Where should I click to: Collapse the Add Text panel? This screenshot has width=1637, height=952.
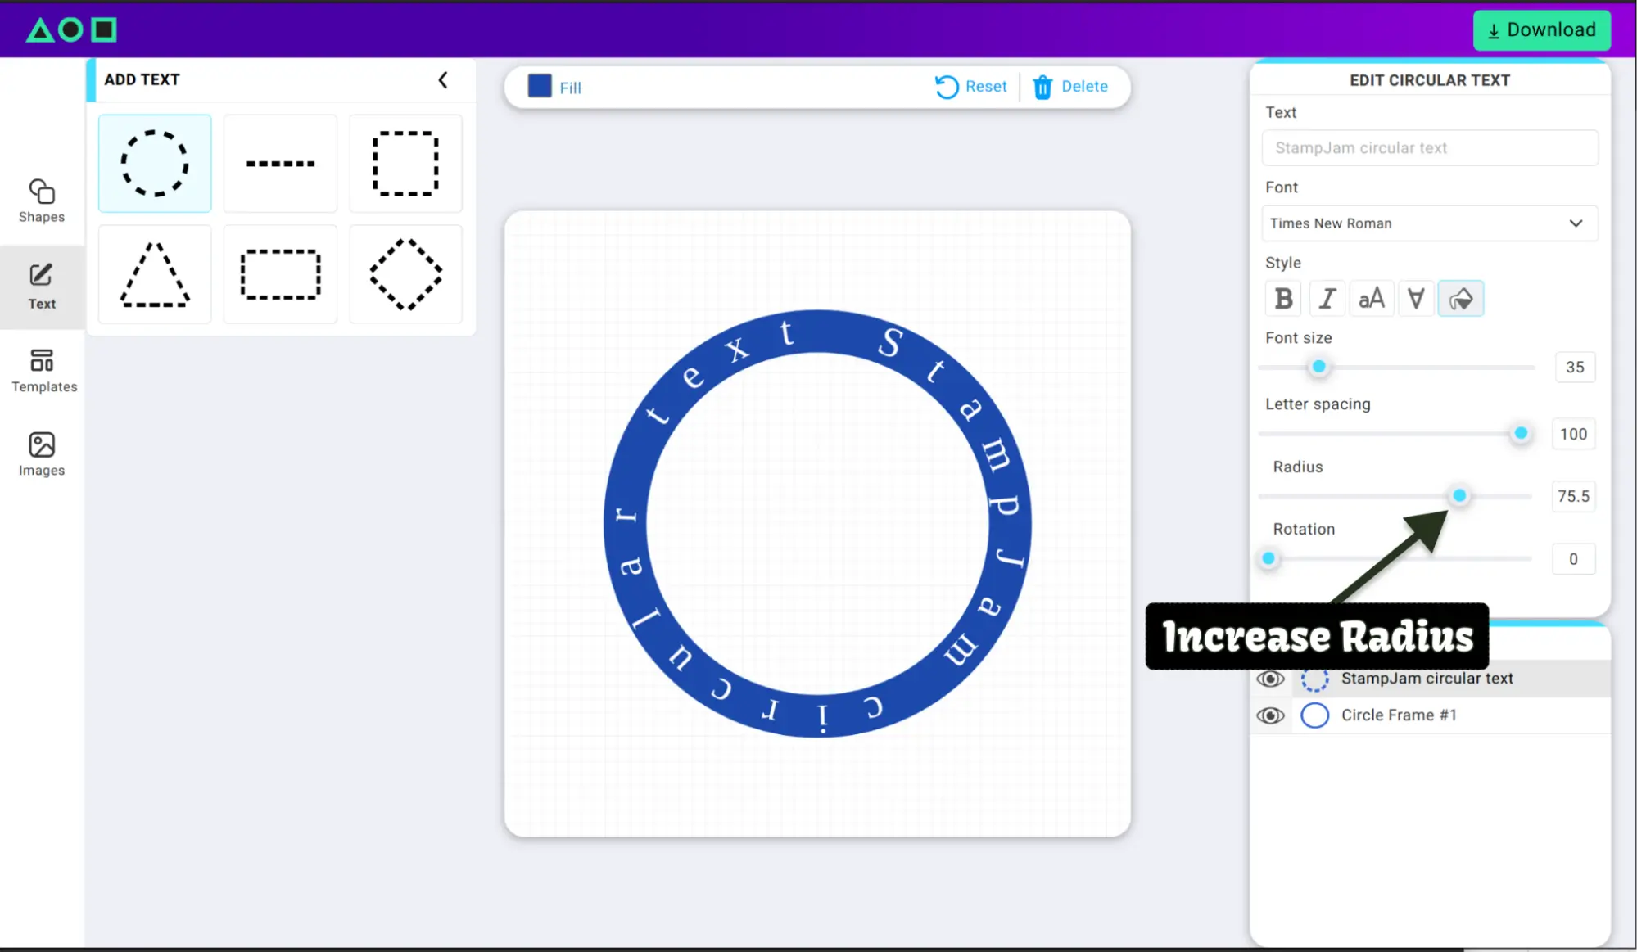pos(443,80)
